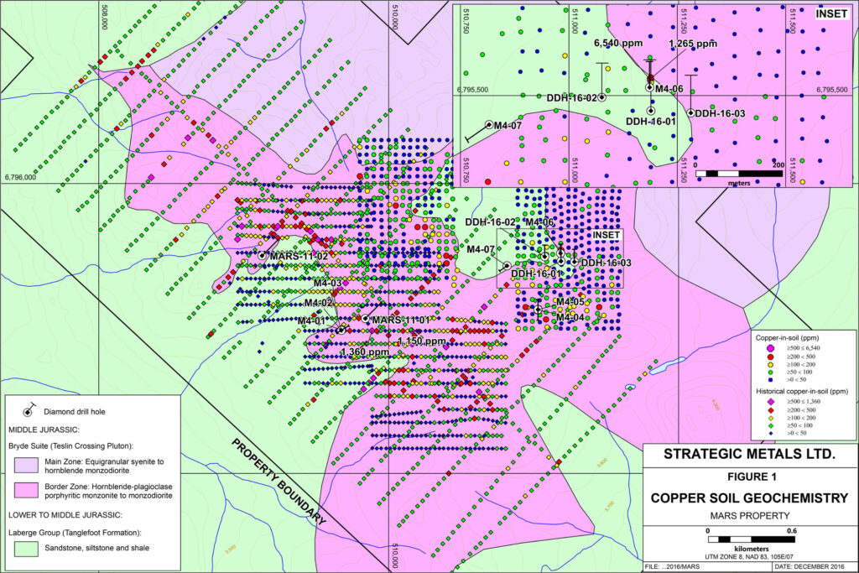859x573 pixels.
Task: Click the M4-01 drill hole marker
Action: click(341, 331)
